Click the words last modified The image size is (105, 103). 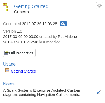50,42
